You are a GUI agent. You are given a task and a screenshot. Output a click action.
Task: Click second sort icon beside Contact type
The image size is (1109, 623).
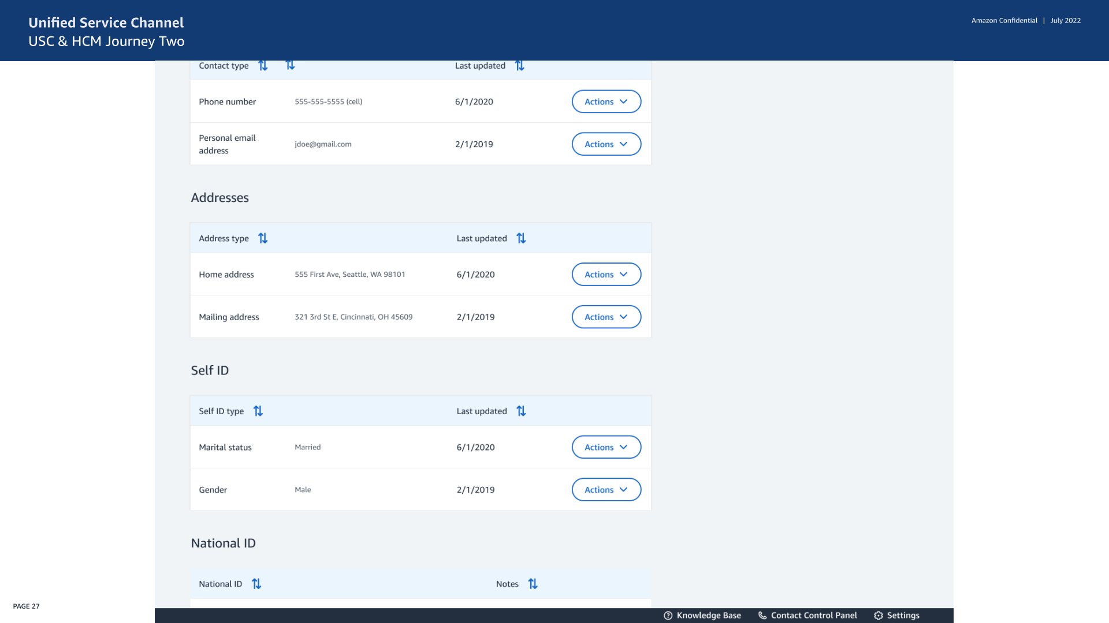pyautogui.click(x=290, y=66)
